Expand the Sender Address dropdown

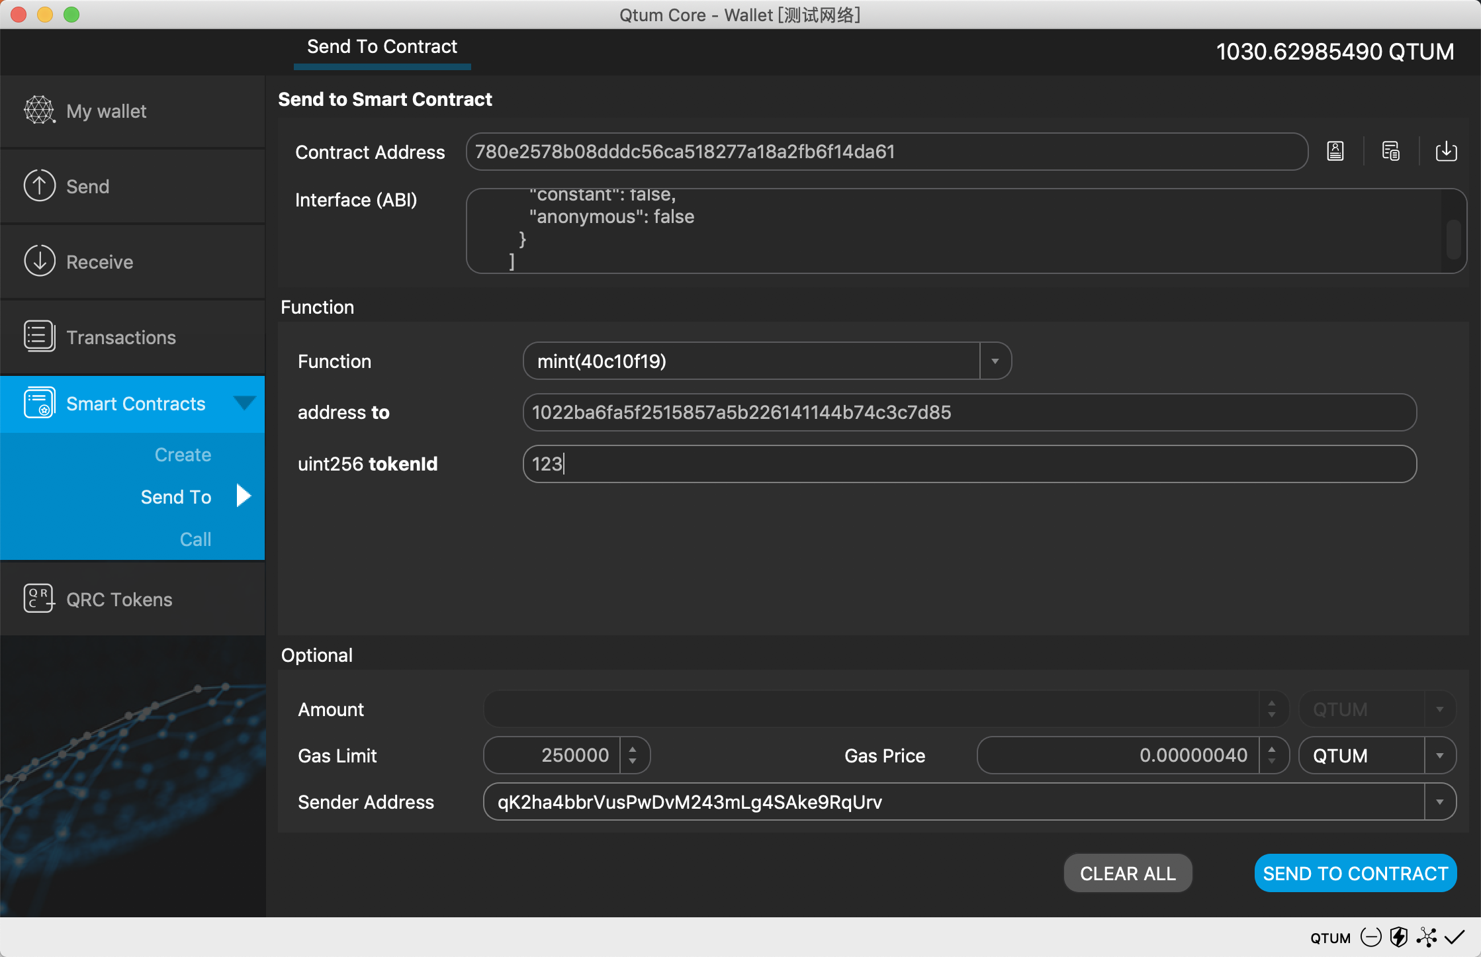1439,802
